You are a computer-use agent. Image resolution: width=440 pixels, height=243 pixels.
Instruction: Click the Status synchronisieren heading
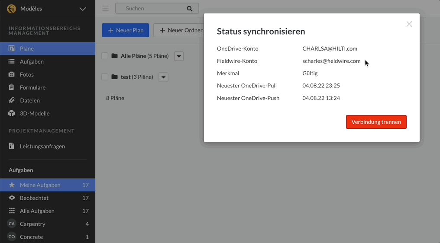point(261,31)
